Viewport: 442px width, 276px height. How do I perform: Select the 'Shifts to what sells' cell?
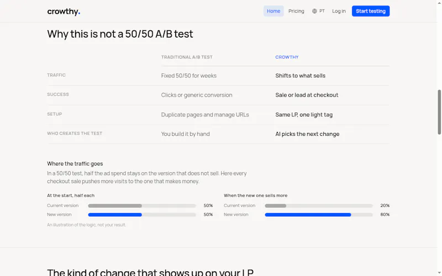pyautogui.click(x=300, y=76)
